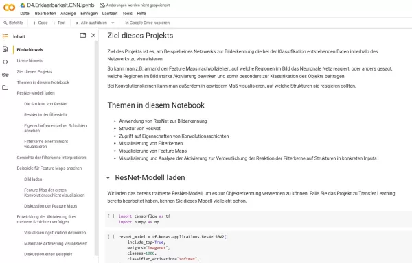The height and width of the screenshot is (263, 412).
Task: Click the unsaved-changes cloud icon
Action: point(102,5)
